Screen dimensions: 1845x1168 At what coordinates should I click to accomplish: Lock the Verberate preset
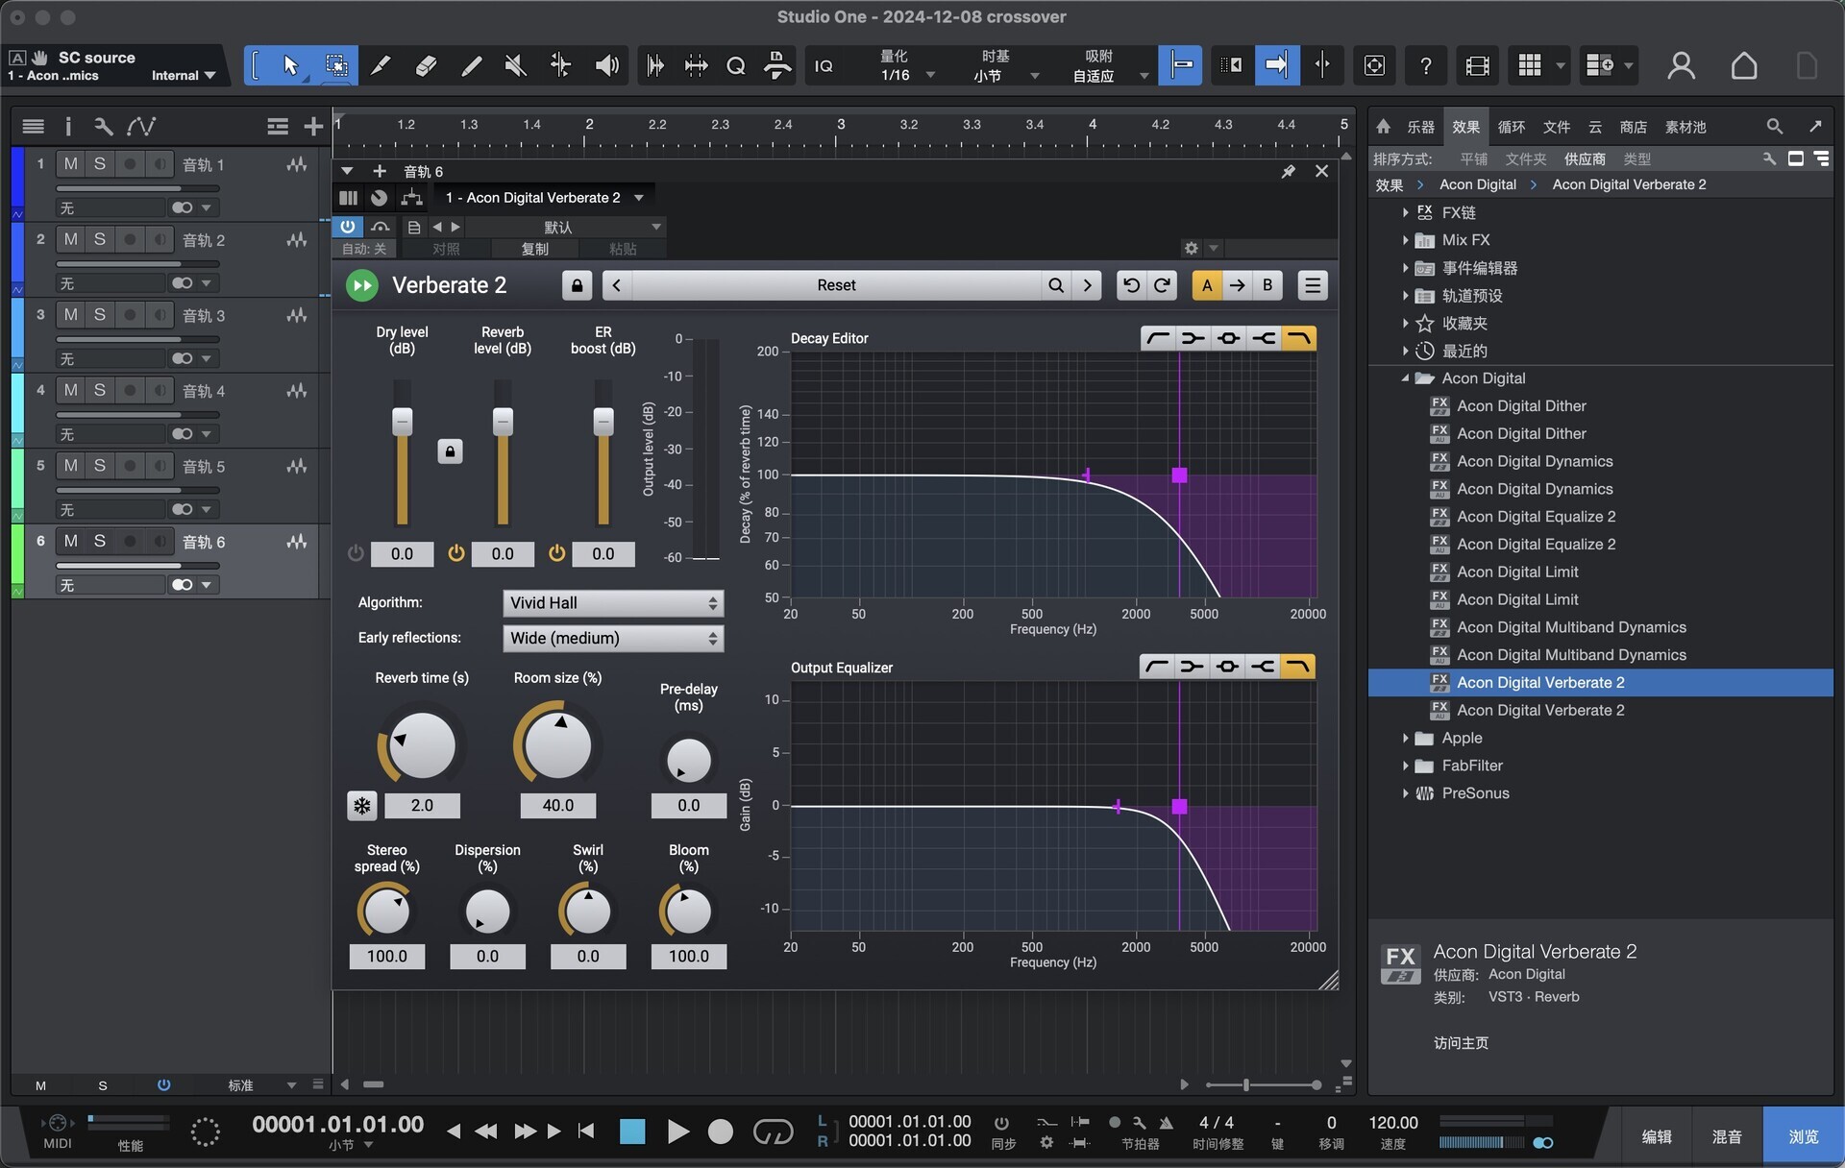tap(577, 285)
